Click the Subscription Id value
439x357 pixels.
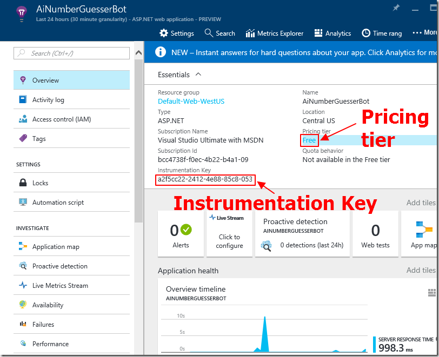[203, 160]
